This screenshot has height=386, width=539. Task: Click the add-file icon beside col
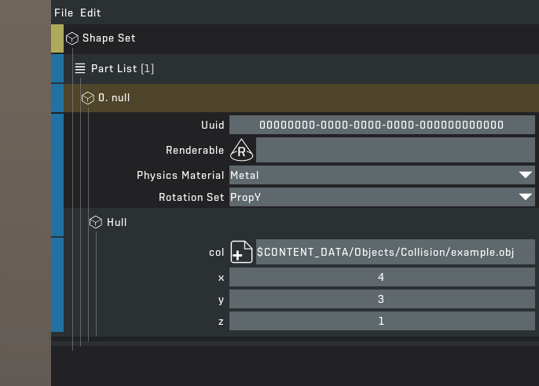click(x=241, y=253)
